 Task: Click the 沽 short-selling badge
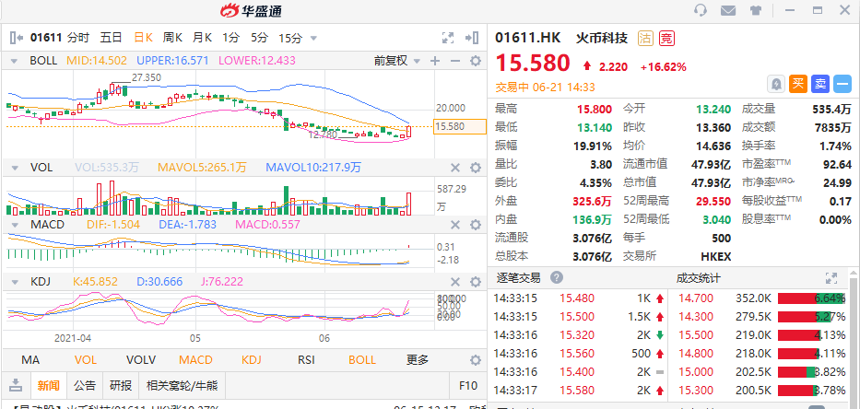[x=645, y=39]
